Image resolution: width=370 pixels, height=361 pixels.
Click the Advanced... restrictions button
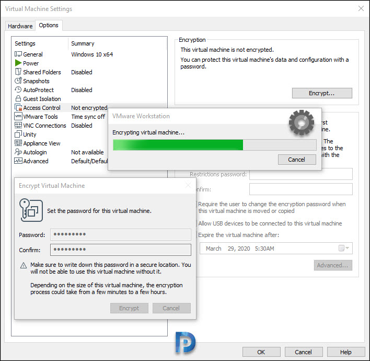coord(333,265)
